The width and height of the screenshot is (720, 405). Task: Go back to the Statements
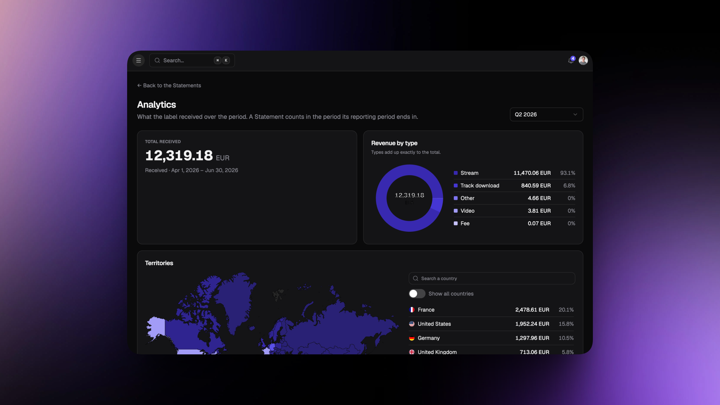[x=169, y=85]
